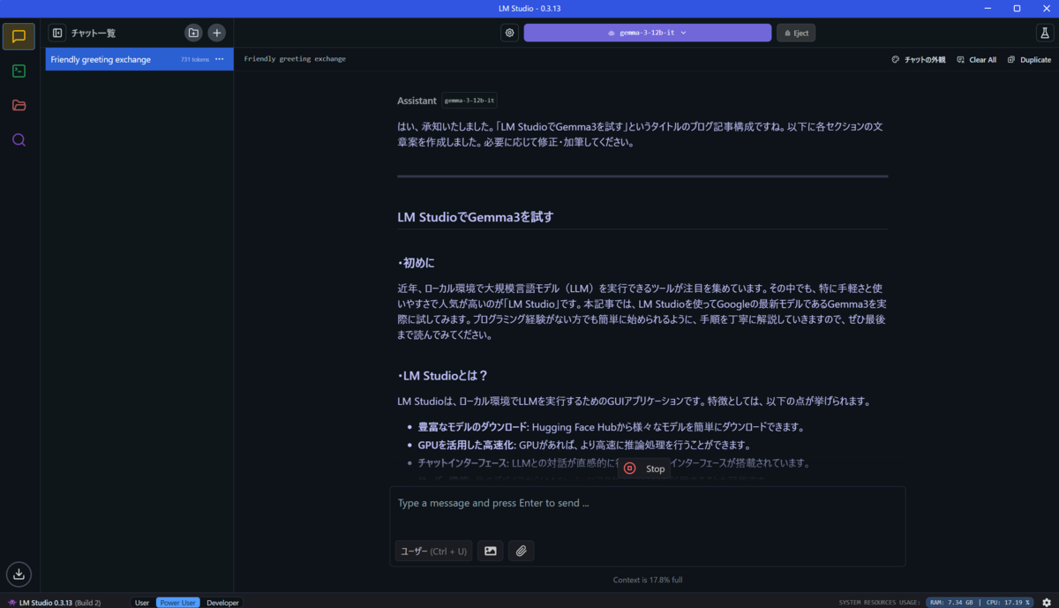Image resolution: width=1059 pixels, height=608 pixels.
Task: Open the My Models folder icon in sidebar
Action: tap(19, 104)
